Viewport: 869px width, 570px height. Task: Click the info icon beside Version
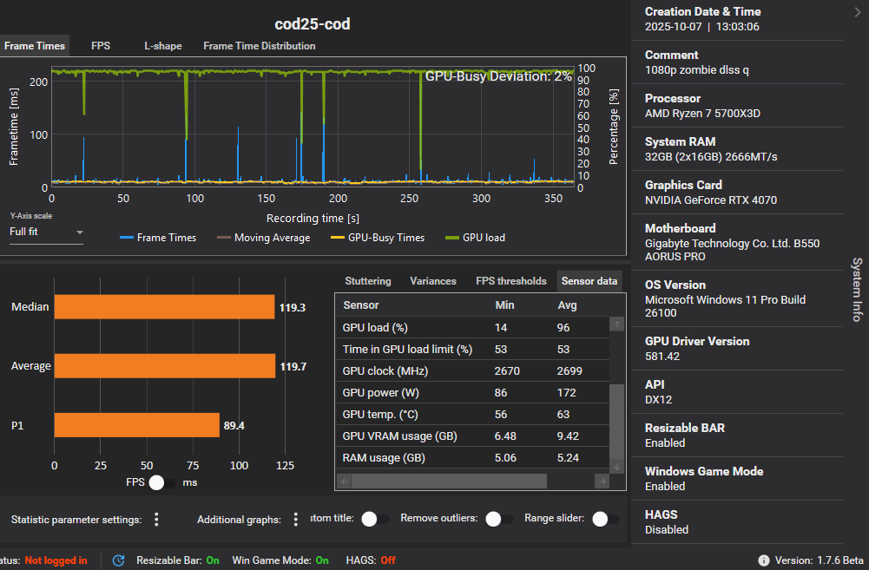(x=764, y=560)
